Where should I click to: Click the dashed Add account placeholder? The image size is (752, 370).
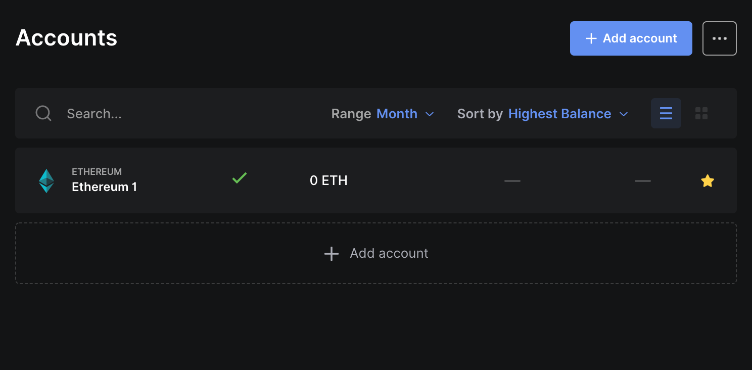[x=376, y=253]
